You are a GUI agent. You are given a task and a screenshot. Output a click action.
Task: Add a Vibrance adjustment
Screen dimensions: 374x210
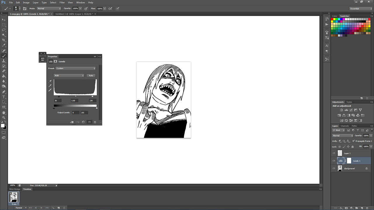(x=360, y=110)
